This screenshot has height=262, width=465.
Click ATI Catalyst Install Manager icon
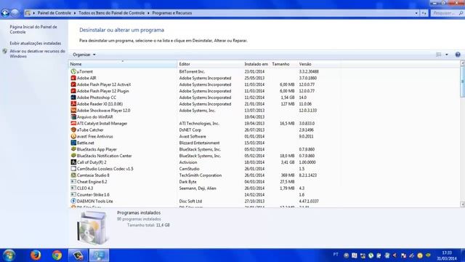73,123
